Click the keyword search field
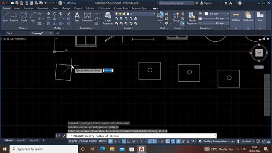 [176, 3]
